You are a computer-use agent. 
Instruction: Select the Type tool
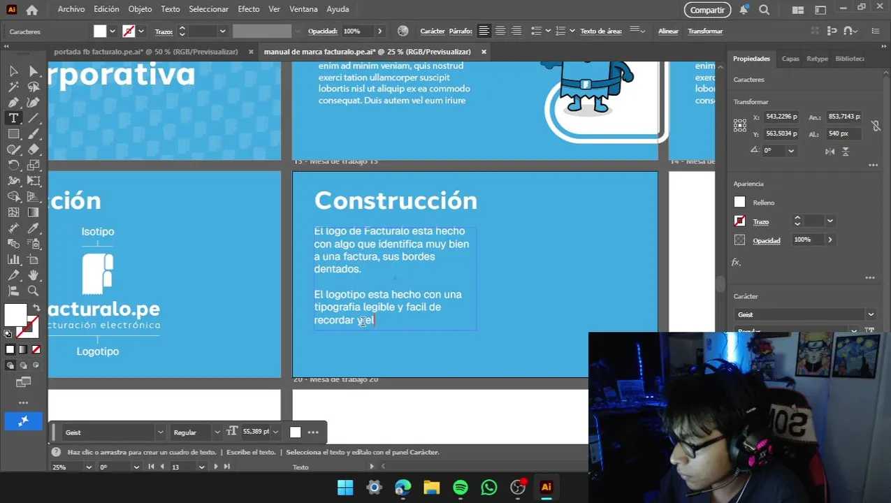(x=13, y=118)
